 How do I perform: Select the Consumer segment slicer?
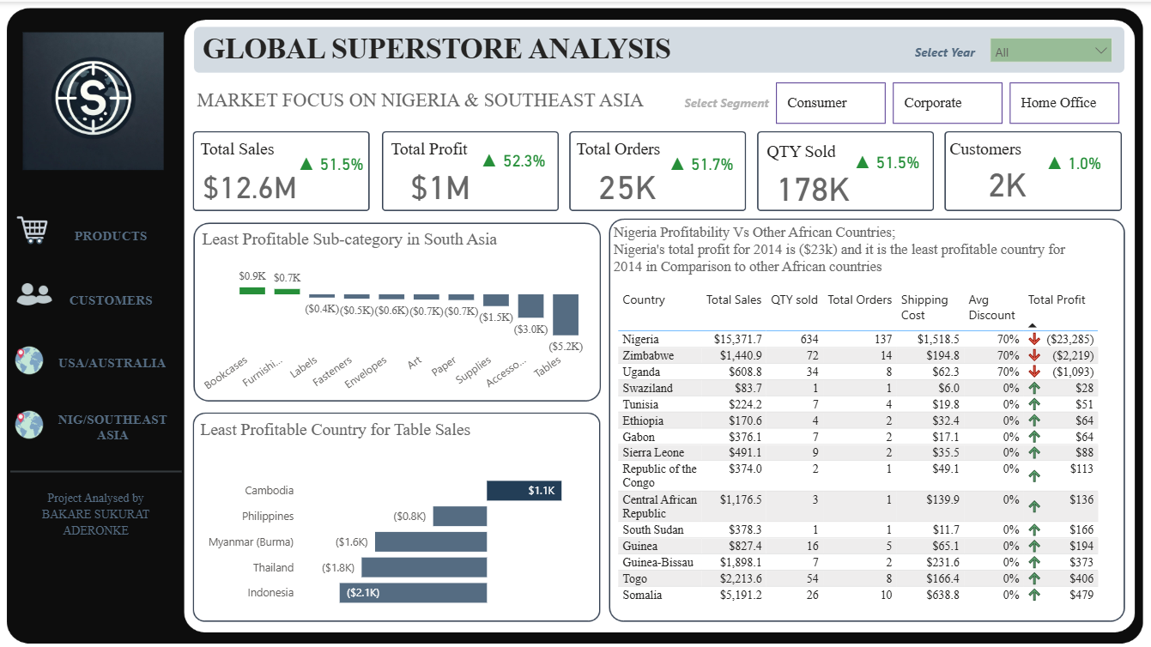point(830,103)
